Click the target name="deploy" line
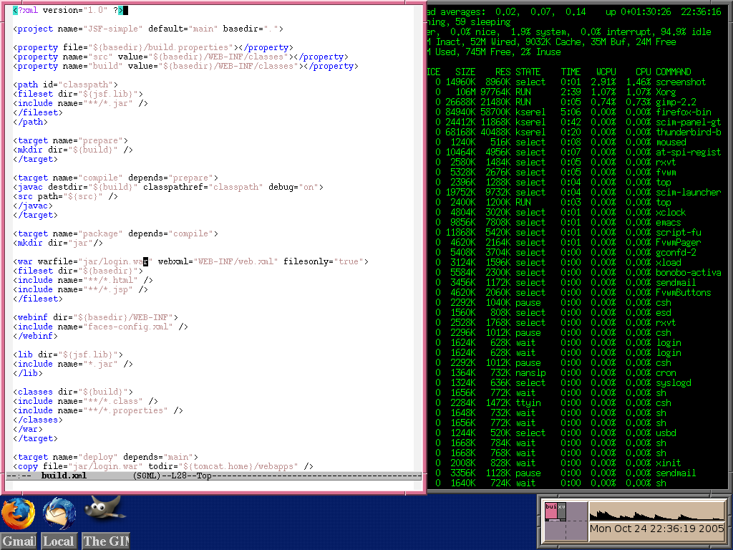The height and width of the screenshot is (550, 733). [x=106, y=457]
